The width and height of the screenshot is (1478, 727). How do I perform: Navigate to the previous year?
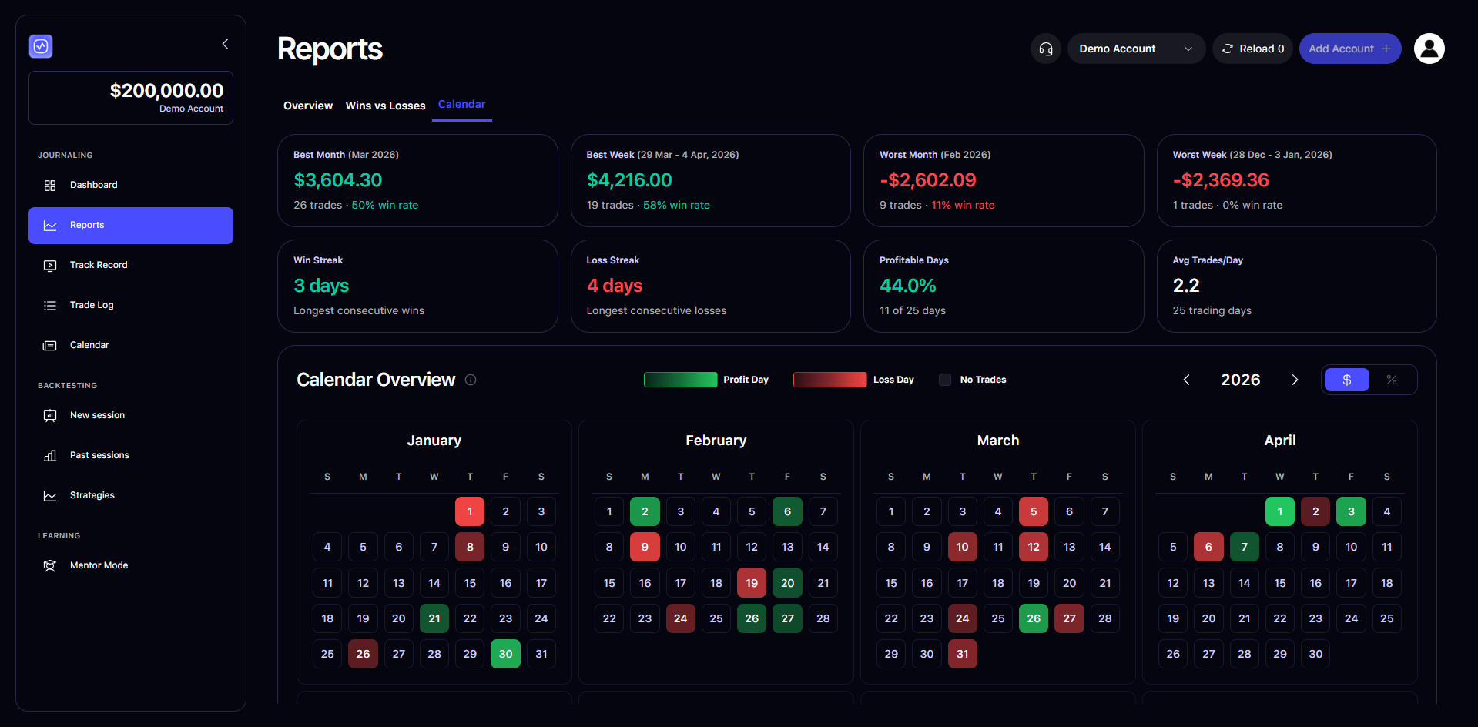coord(1186,379)
